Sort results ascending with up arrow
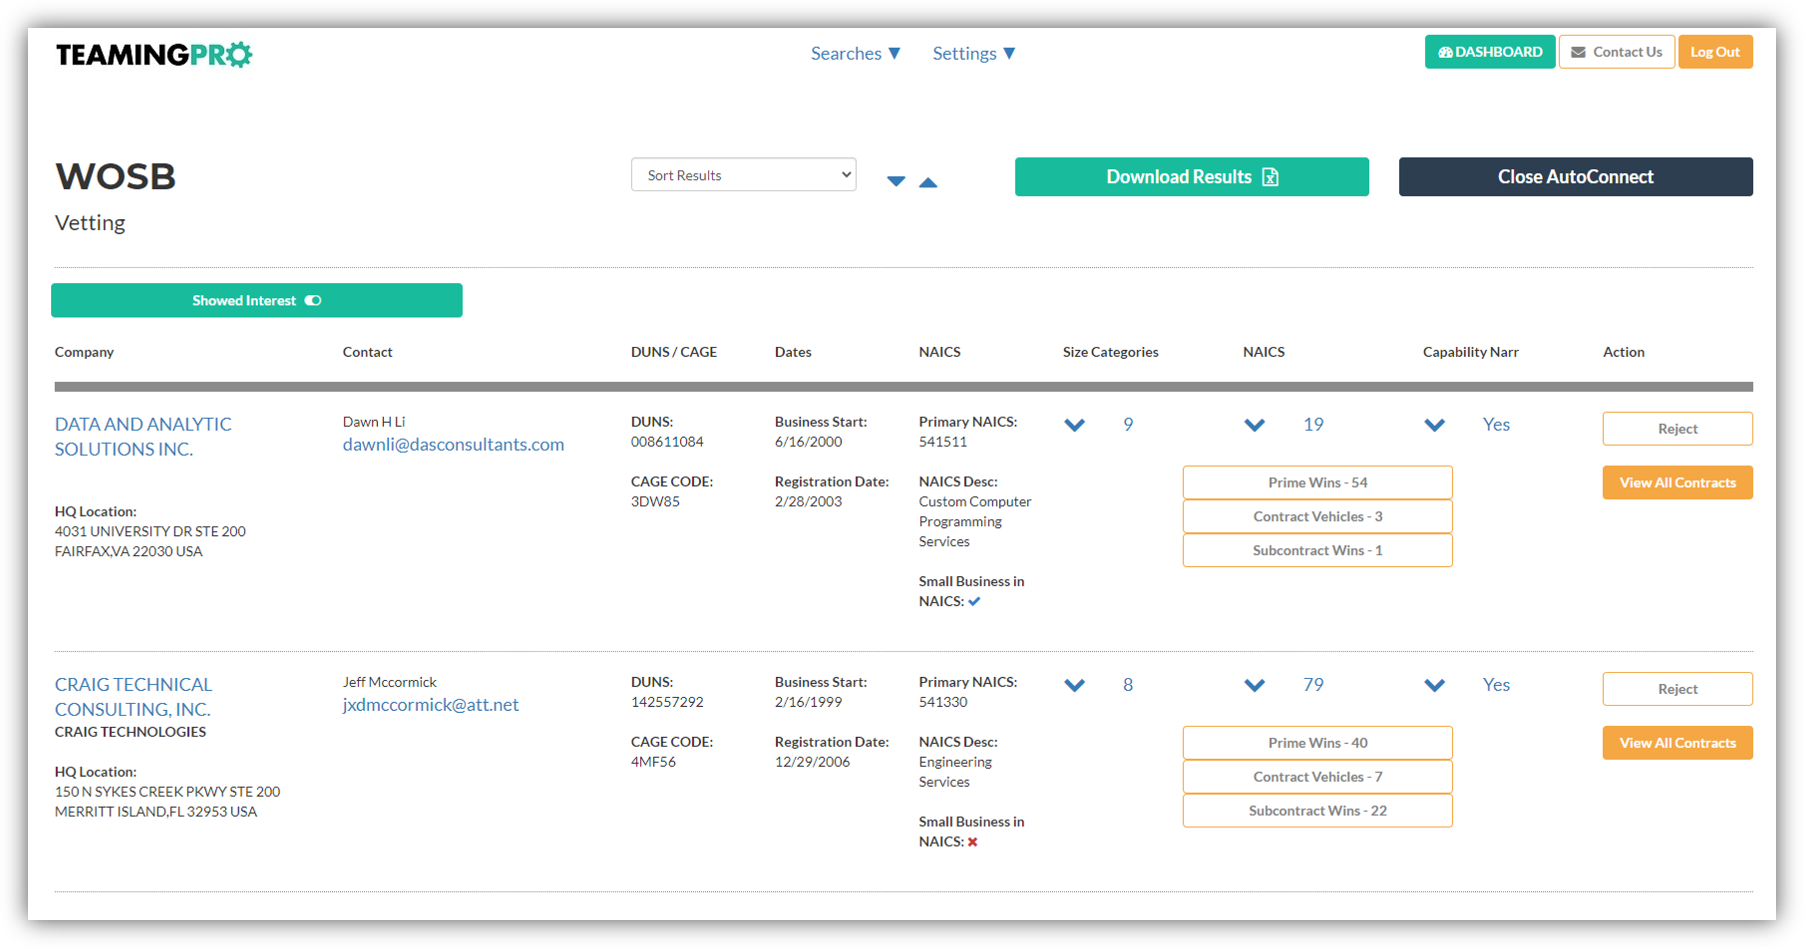This screenshot has width=1804, height=948. coord(928,182)
